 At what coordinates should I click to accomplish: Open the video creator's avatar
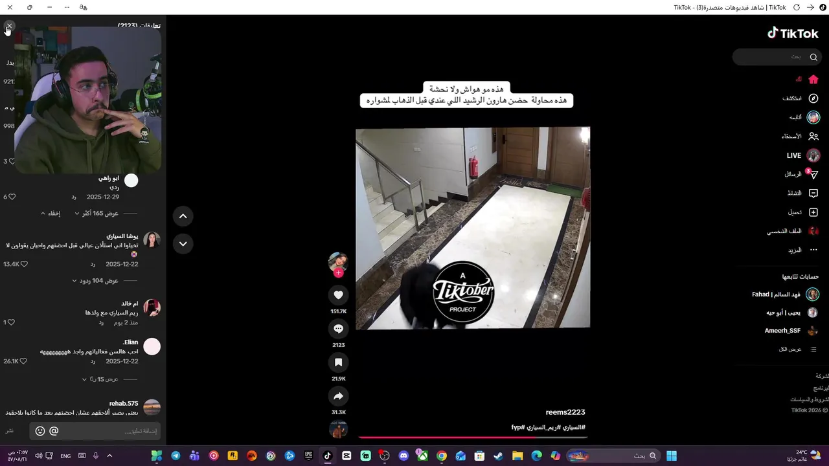click(338, 261)
